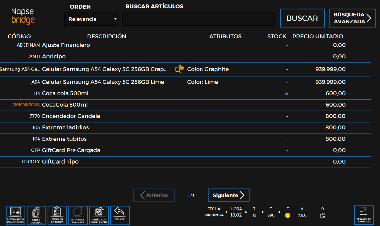Open Stock General view
This screenshot has height=226, width=380.
pyautogui.click(x=36, y=215)
